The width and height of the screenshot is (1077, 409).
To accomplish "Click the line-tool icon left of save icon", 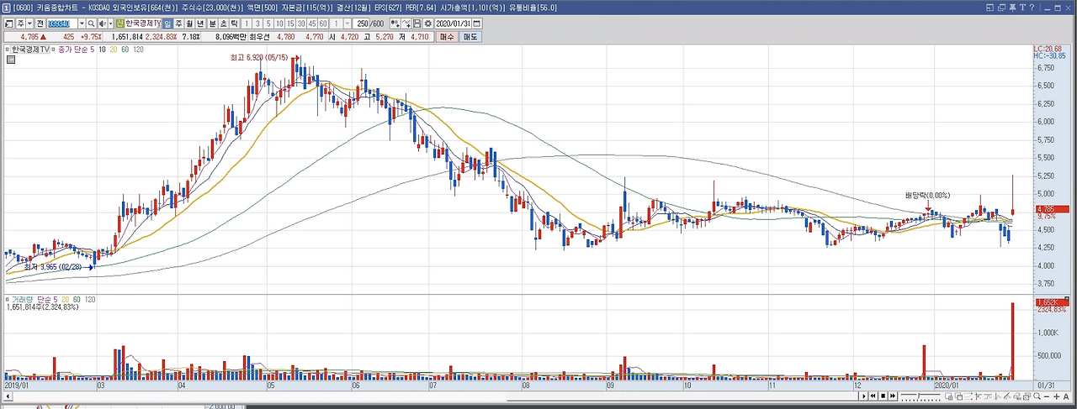I will [x=405, y=24].
